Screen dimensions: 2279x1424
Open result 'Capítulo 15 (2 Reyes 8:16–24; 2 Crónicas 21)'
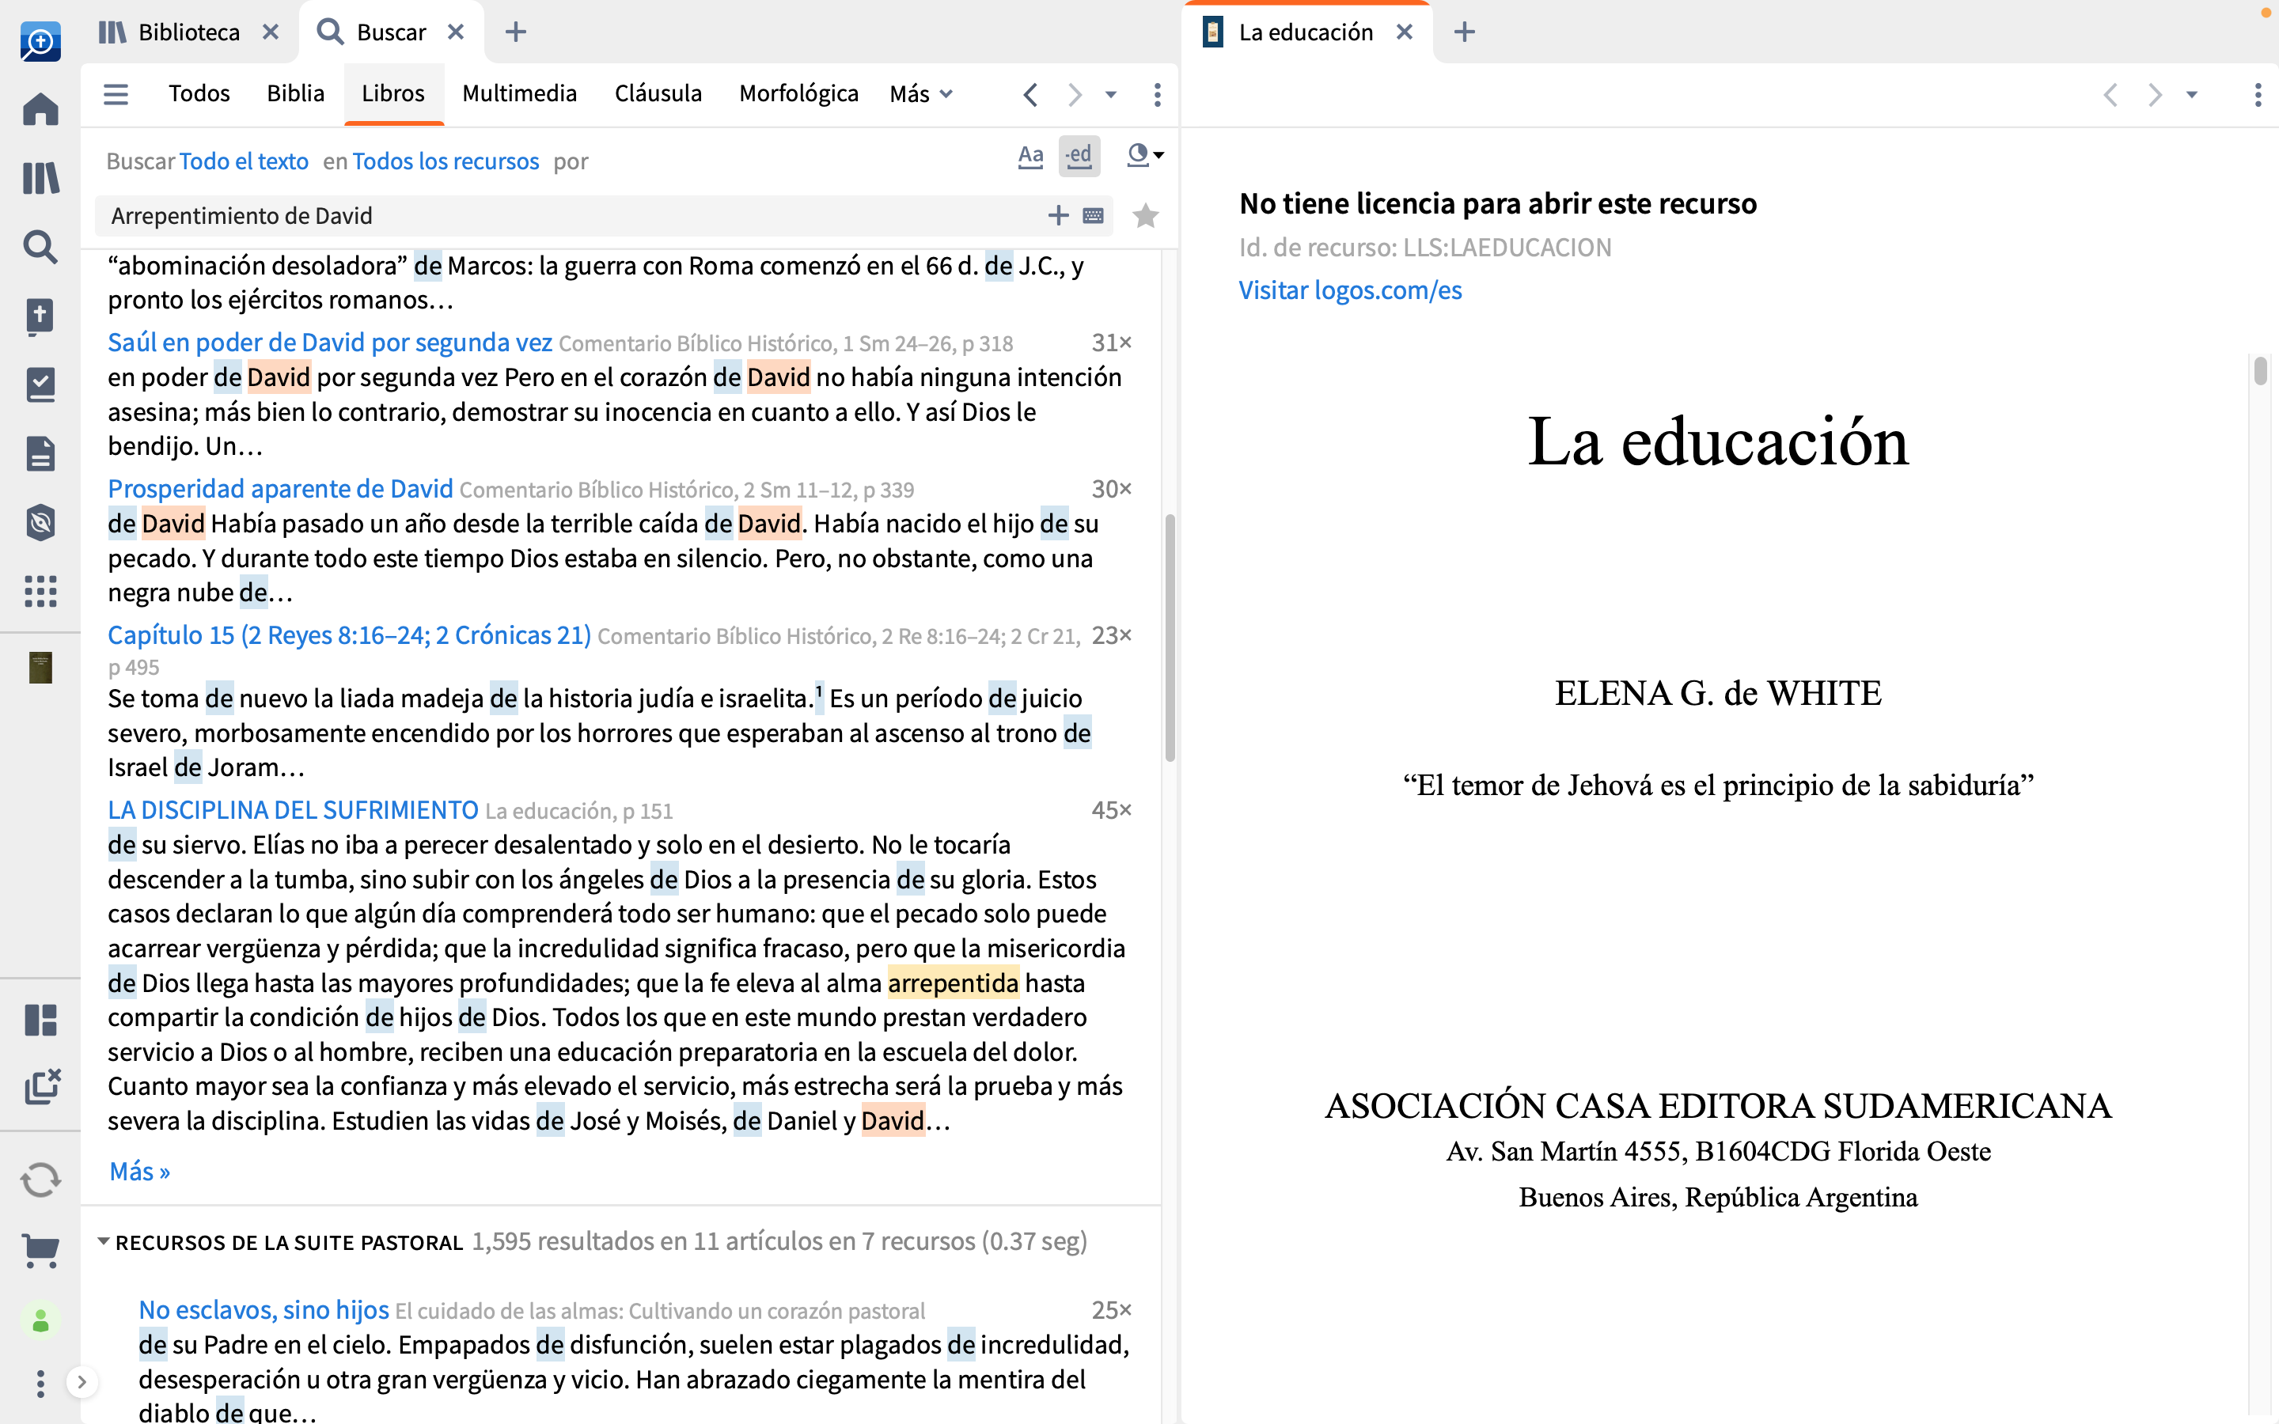[x=348, y=634]
